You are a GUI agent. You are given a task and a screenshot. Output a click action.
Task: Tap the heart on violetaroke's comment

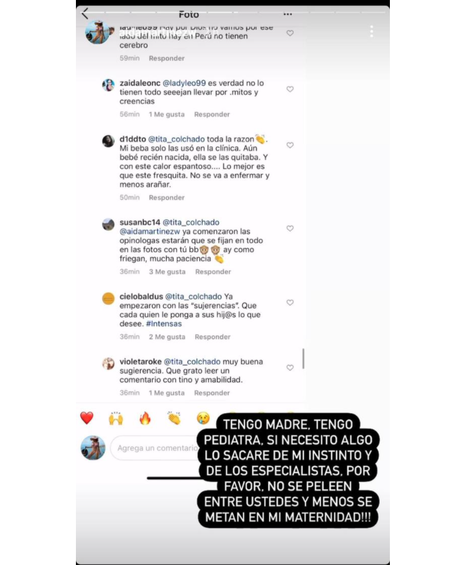pyautogui.click(x=290, y=367)
